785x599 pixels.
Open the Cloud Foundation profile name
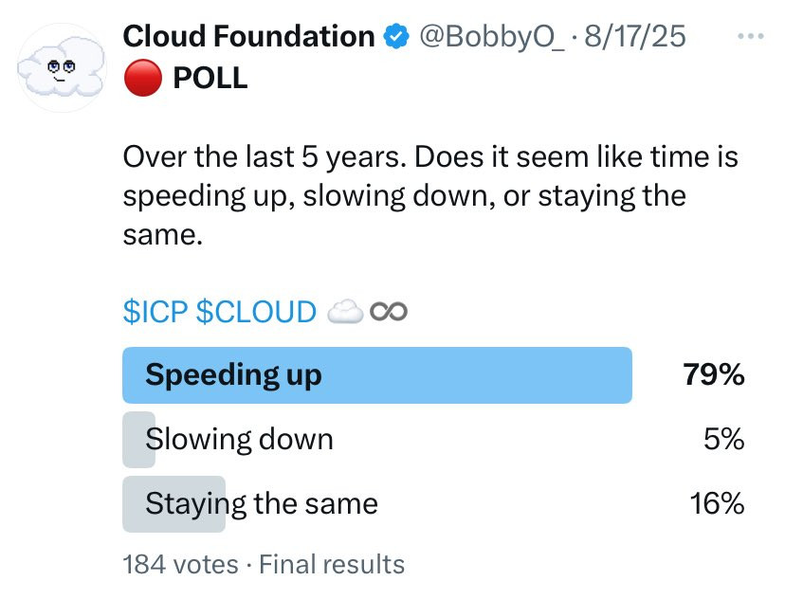(x=248, y=37)
